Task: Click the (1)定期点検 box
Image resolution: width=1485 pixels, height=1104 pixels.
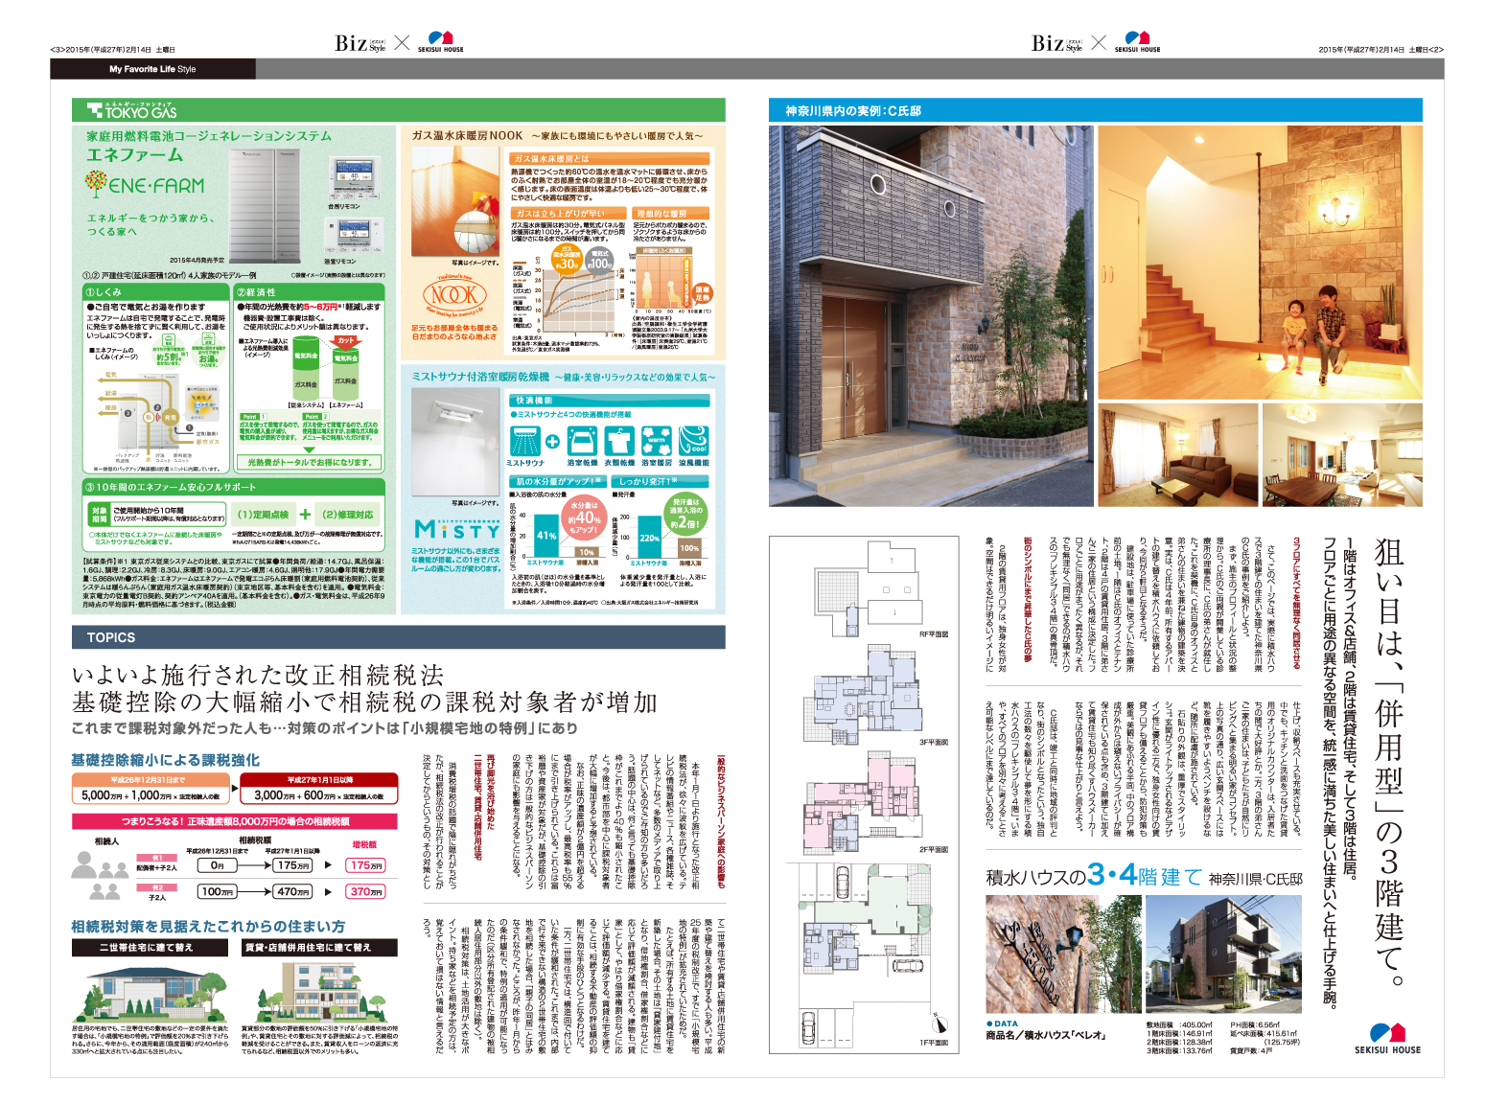Action: (x=263, y=515)
